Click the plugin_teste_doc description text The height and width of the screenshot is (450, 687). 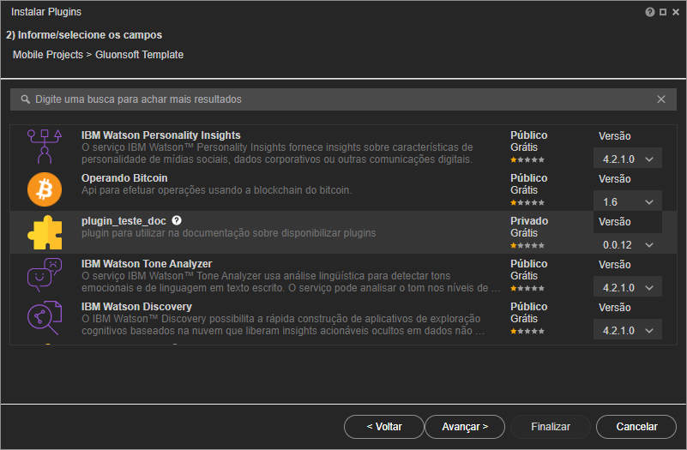229,233
